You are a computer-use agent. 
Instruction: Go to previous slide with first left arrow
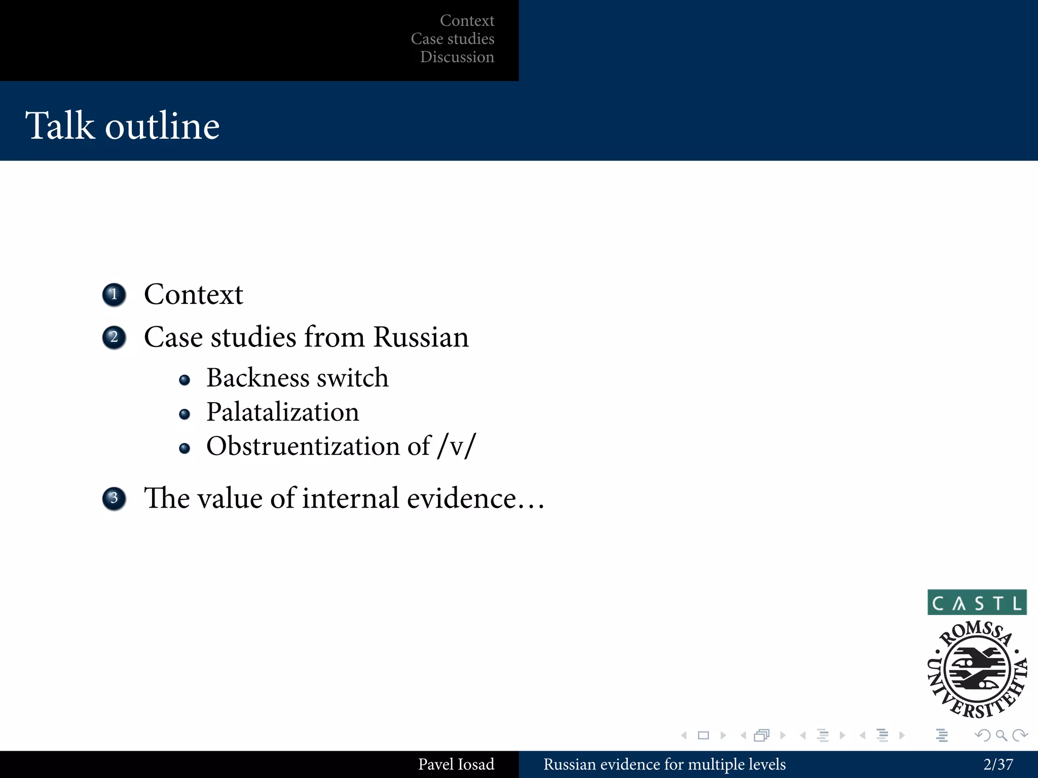[x=684, y=735]
